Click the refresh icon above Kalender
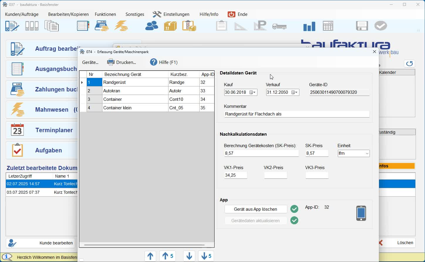This screenshot has height=262, width=425. pyautogui.click(x=409, y=64)
